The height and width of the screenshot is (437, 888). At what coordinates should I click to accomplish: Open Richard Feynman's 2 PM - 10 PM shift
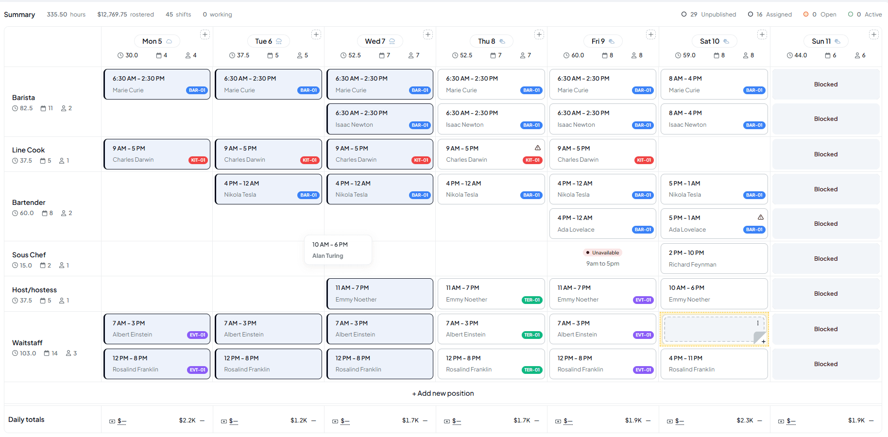pos(714,259)
